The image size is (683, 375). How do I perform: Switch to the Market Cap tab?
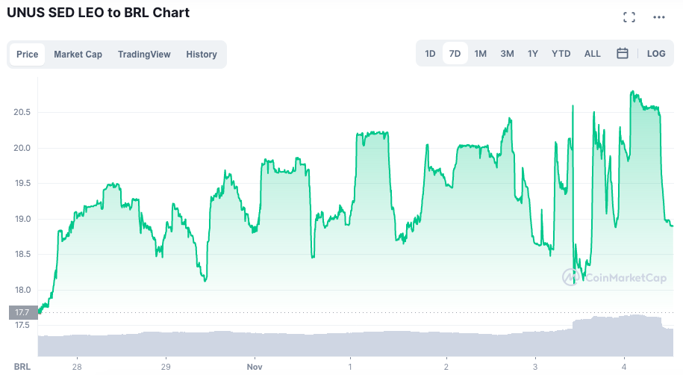pos(78,55)
